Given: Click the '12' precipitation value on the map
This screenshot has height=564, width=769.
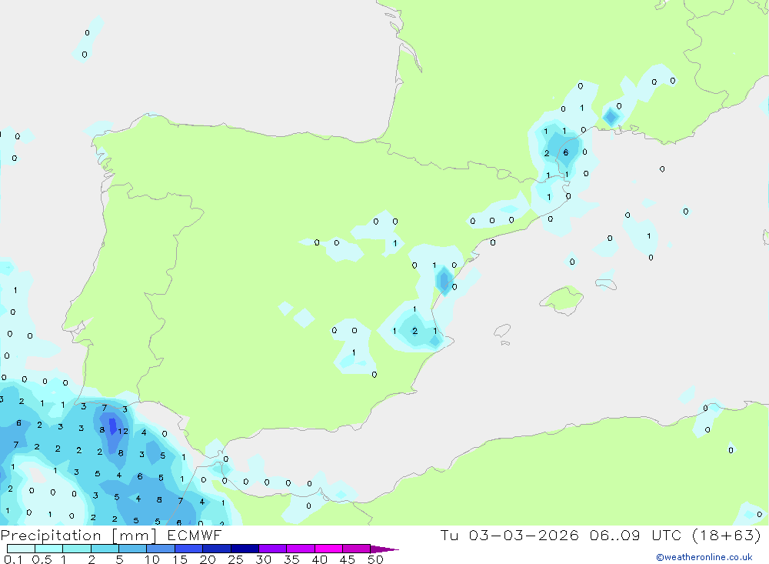Looking at the screenshot, I should coord(122,432).
